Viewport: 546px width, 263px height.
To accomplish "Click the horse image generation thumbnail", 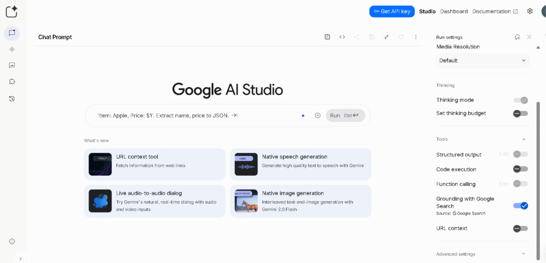I will (x=246, y=201).
